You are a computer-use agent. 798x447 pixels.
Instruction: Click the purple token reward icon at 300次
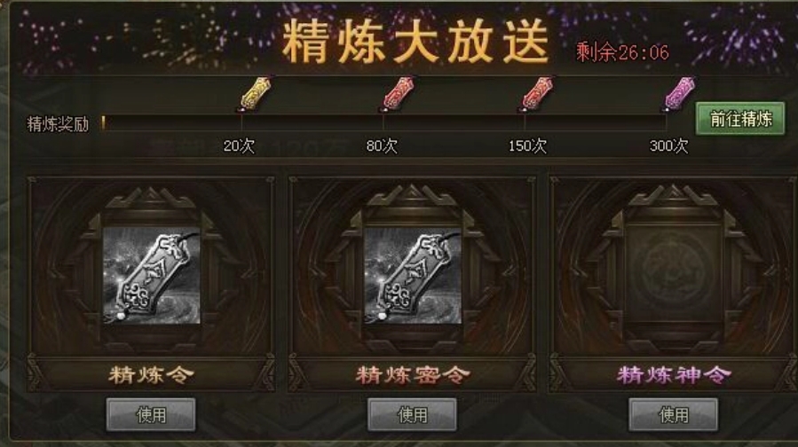pos(679,94)
